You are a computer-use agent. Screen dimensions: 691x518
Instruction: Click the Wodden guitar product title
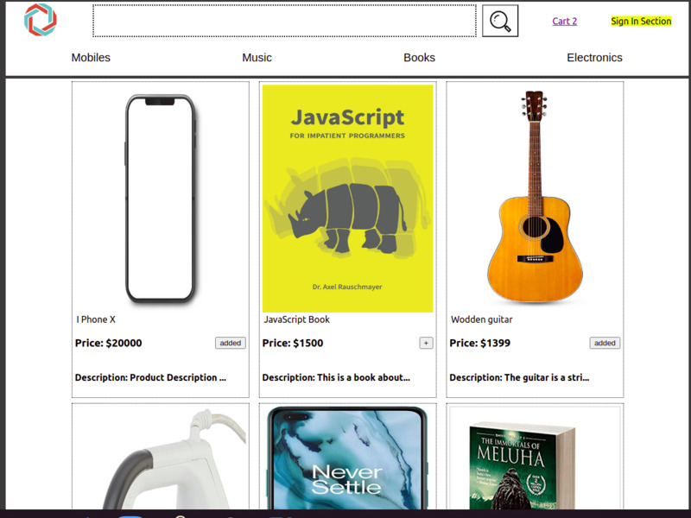coord(482,319)
